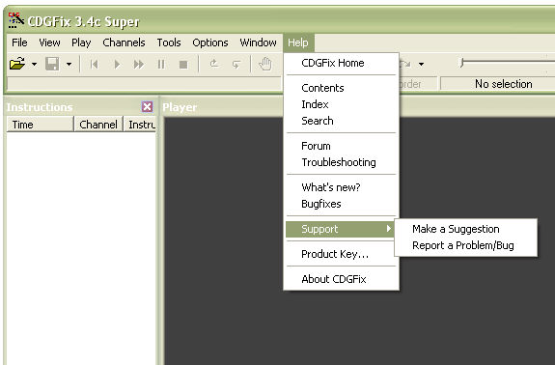This screenshot has width=555, height=365.
Task: Open the Channels menu
Action: (124, 42)
